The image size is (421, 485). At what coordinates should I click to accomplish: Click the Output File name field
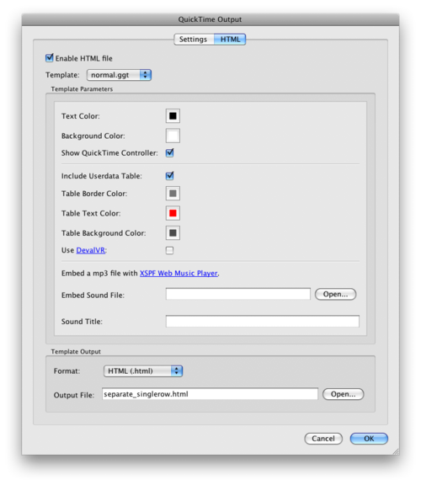(210, 394)
